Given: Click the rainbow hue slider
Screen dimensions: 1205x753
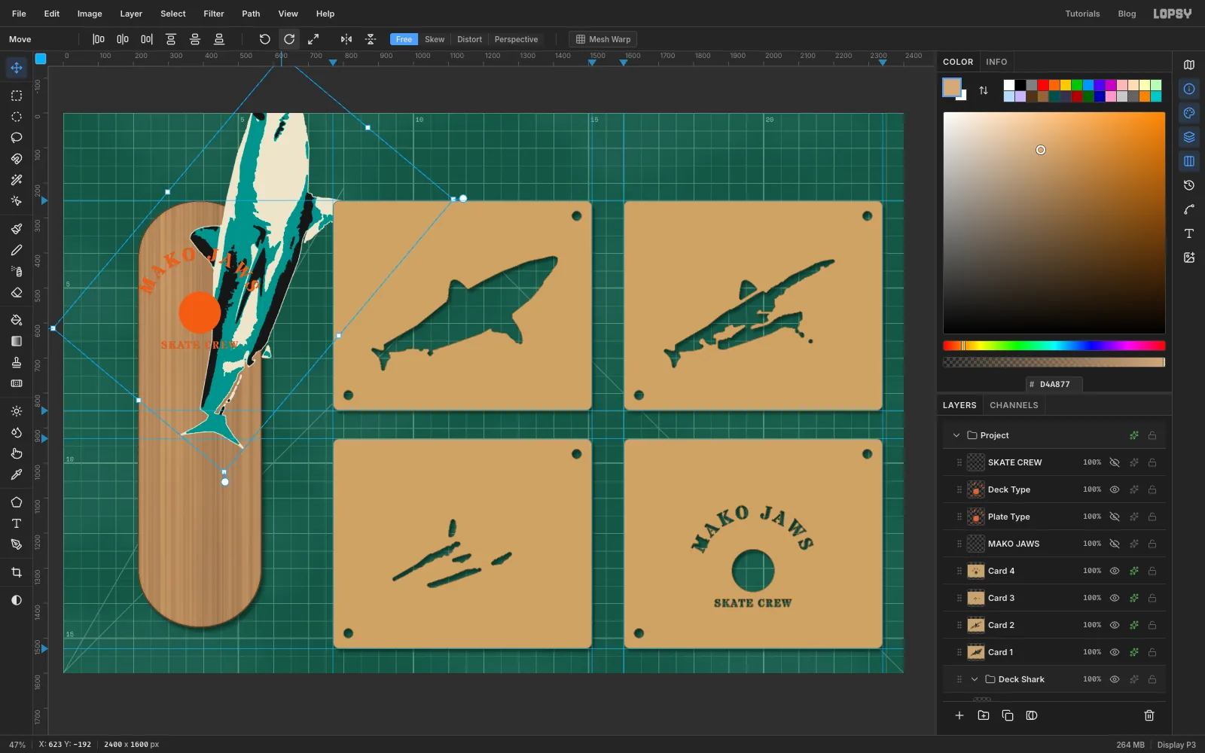Looking at the screenshot, I should tap(1054, 346).
